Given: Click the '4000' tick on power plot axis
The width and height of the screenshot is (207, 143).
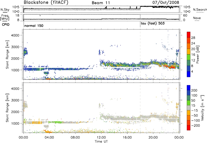Looking at the screenshot, I should (x=15, y=35).
